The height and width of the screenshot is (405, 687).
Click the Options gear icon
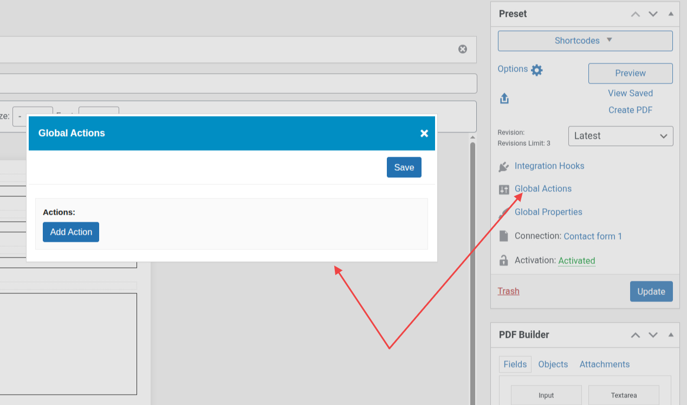click(536, 70)
